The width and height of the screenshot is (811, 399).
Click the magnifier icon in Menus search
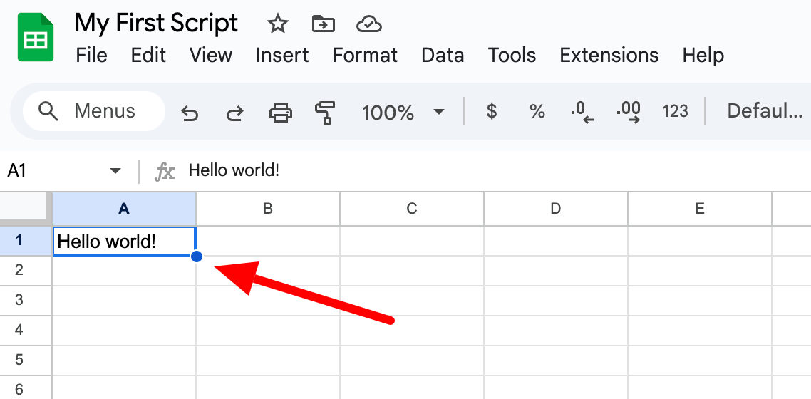coord(48,111)
